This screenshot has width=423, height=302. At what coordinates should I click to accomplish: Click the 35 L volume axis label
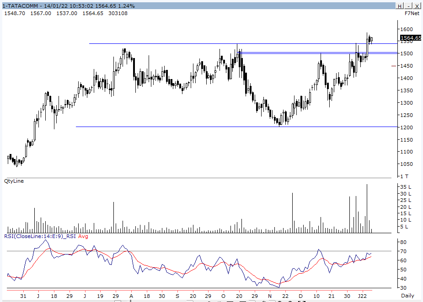[x=406, y=187]
